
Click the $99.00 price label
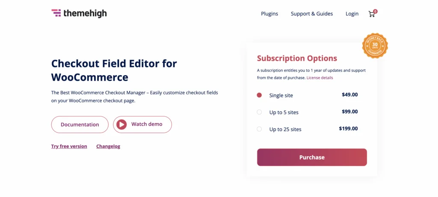(350, 112)
